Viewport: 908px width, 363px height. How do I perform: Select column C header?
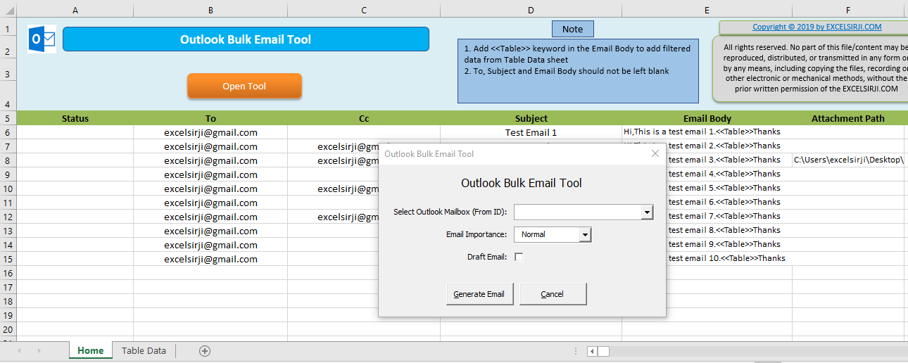(364, 10)
